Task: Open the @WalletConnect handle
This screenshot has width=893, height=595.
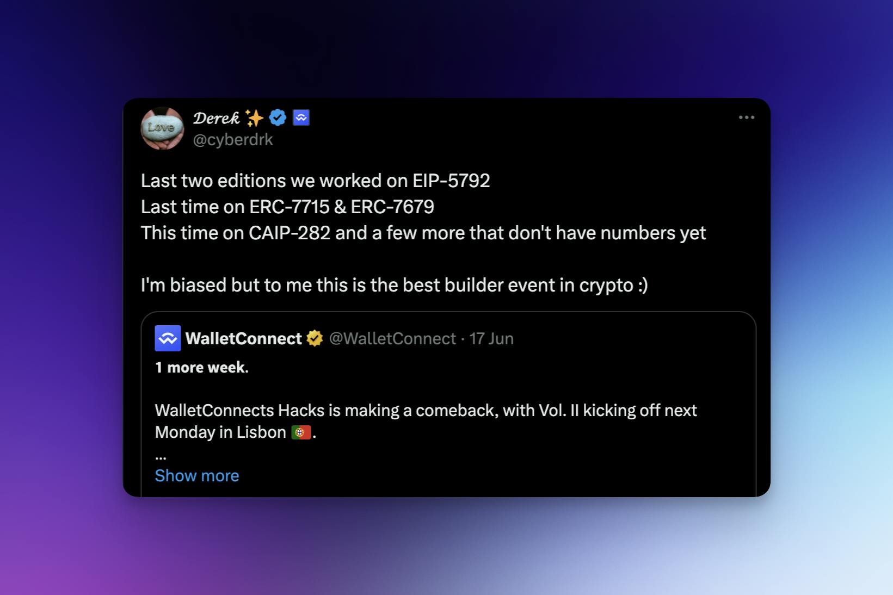Action: pos(392,338)
